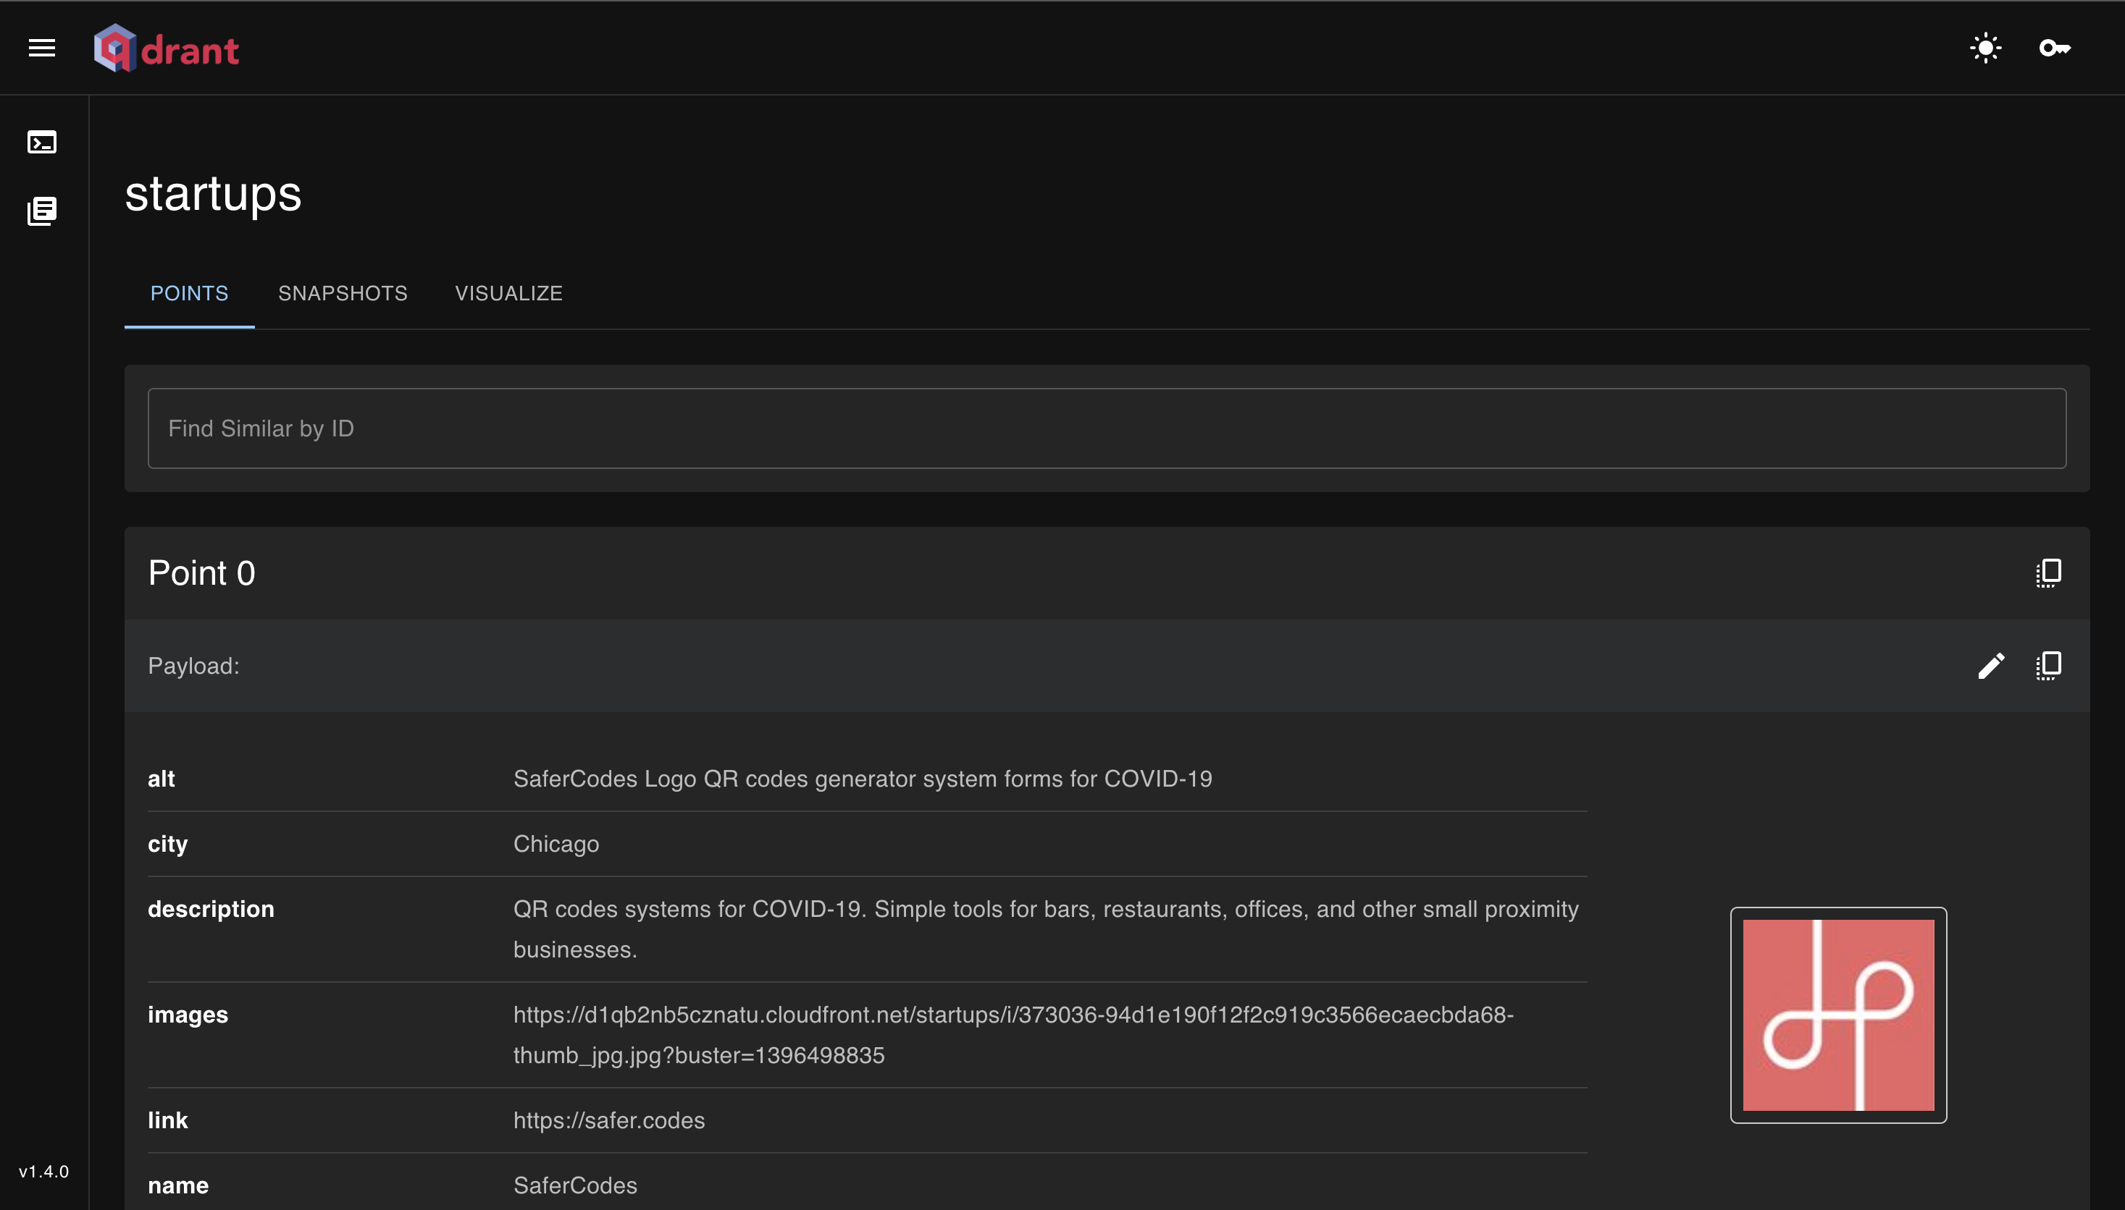
Task: Open the Visualize tab
Action: (508, 293)
